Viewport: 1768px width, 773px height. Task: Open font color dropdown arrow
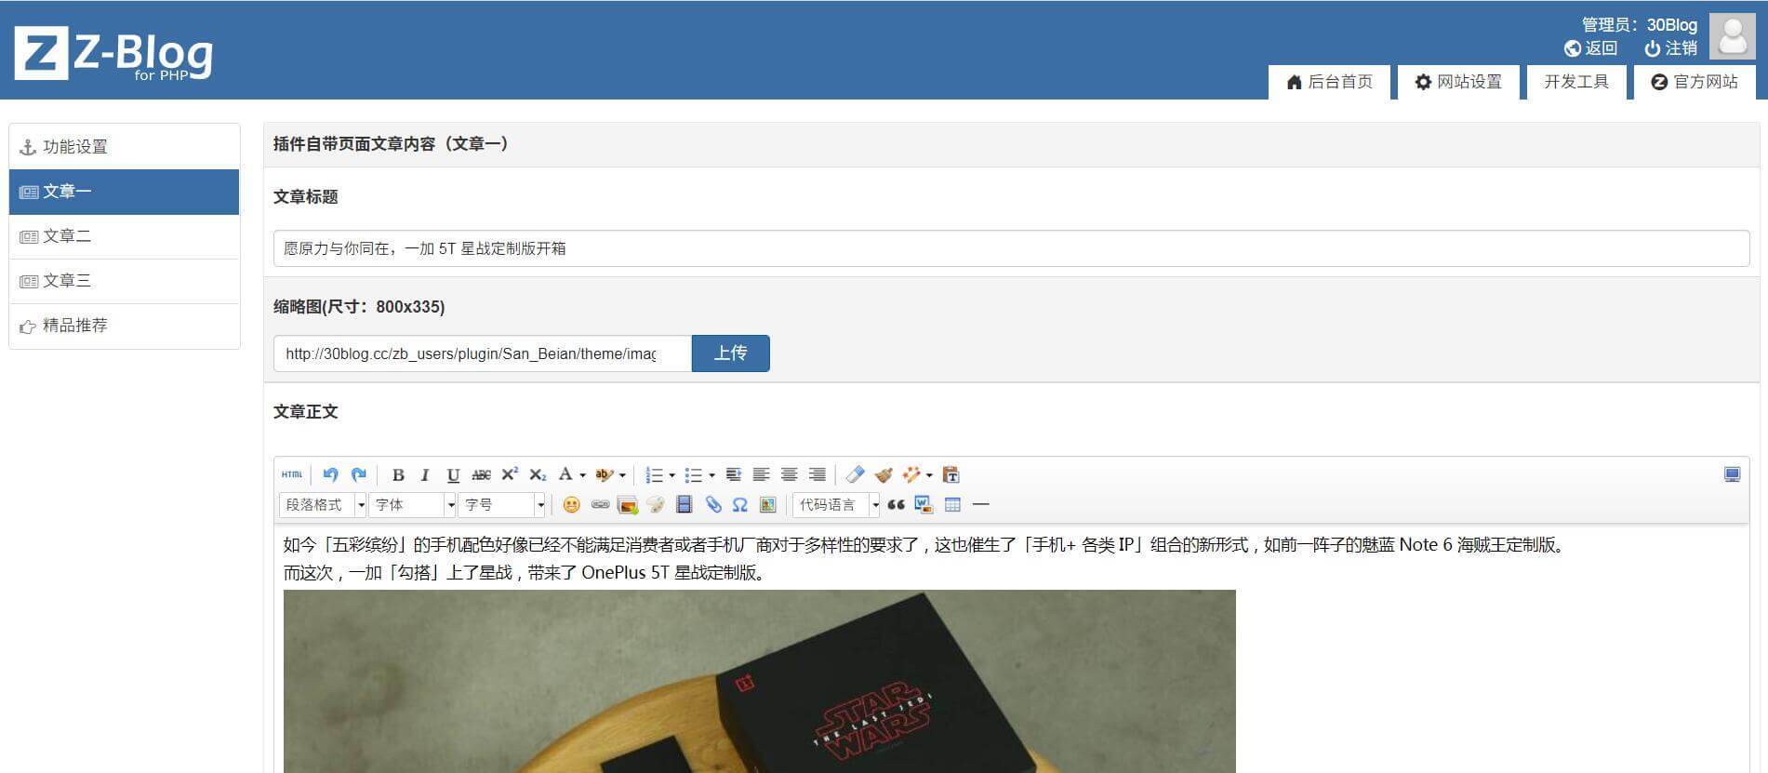point(582,475)
